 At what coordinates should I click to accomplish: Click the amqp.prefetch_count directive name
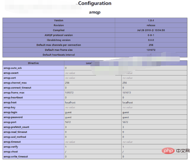click(x=16, y=127)
